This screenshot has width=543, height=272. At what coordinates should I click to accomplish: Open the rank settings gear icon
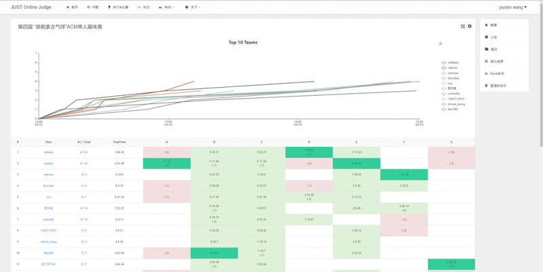tap(470, 27)
